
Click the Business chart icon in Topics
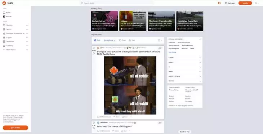tap(4, 33)
